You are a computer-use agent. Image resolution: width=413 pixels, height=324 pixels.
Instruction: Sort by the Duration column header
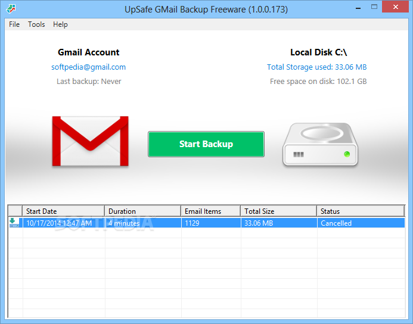click(143, 211)
